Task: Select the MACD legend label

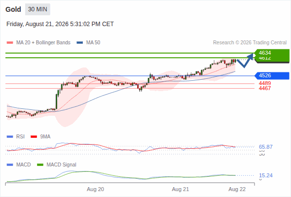Action: (23, 164)
